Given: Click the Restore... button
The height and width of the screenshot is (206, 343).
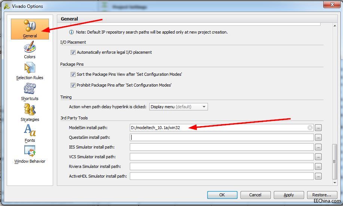Looking at the screenshot, I should [x=322, y=195].
